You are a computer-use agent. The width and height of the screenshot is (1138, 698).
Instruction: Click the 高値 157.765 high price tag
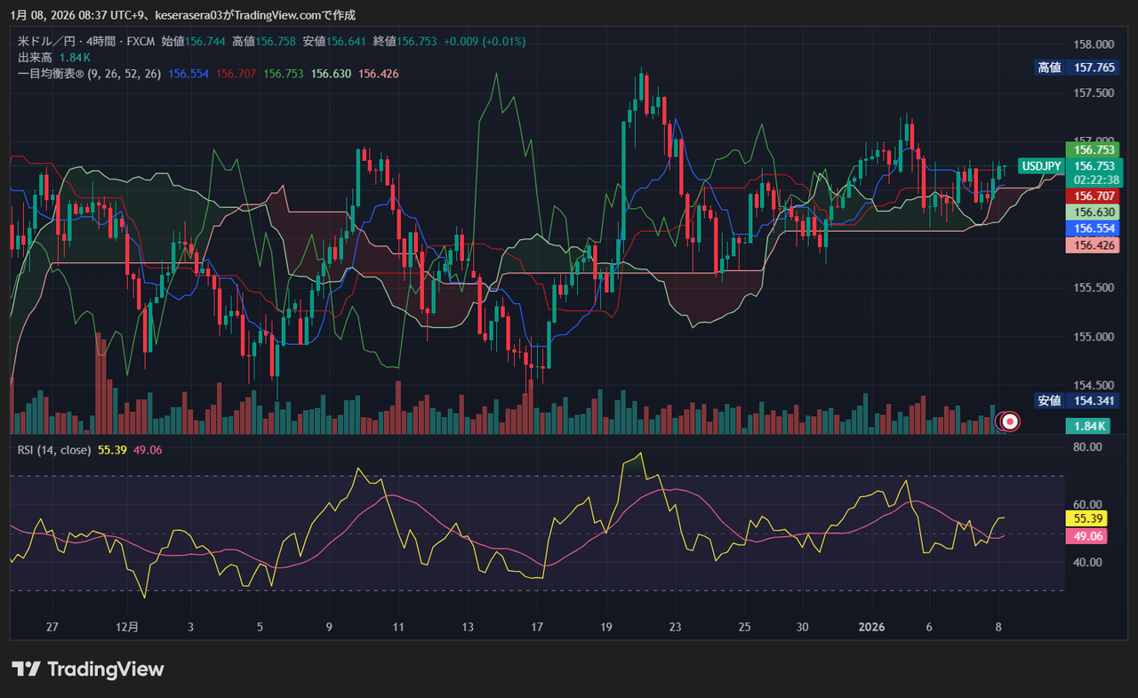pyautogui.click(x=1077, y=68)
